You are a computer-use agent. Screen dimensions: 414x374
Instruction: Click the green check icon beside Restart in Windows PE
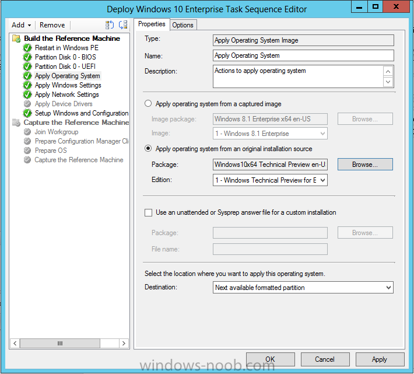pos(27,48)
